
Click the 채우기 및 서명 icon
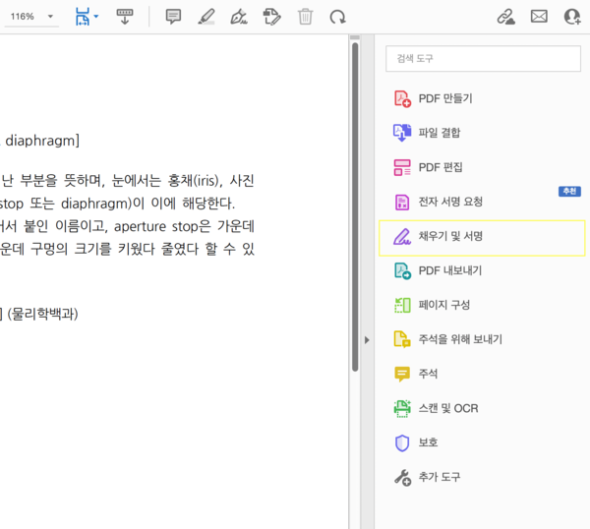tap(402, 237)
